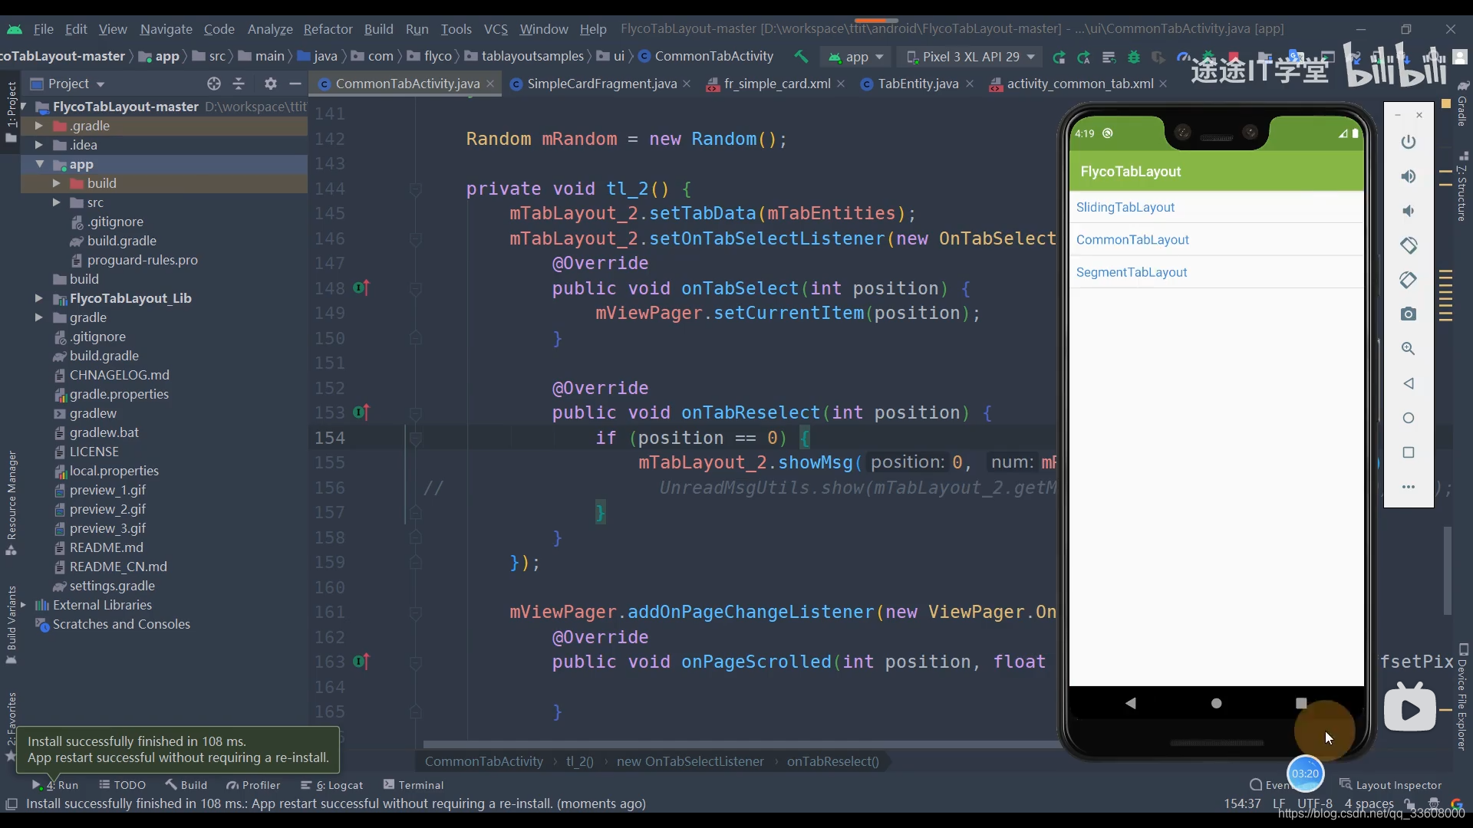Open the Profiler tool window

coord(253,785)
